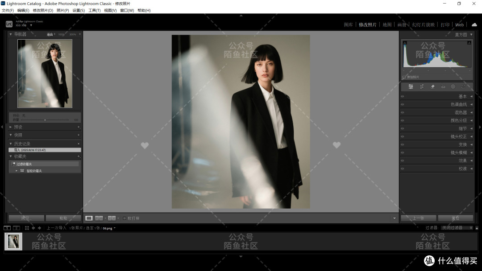Switch to the 幻灯片放映 module

click(423, 25)
